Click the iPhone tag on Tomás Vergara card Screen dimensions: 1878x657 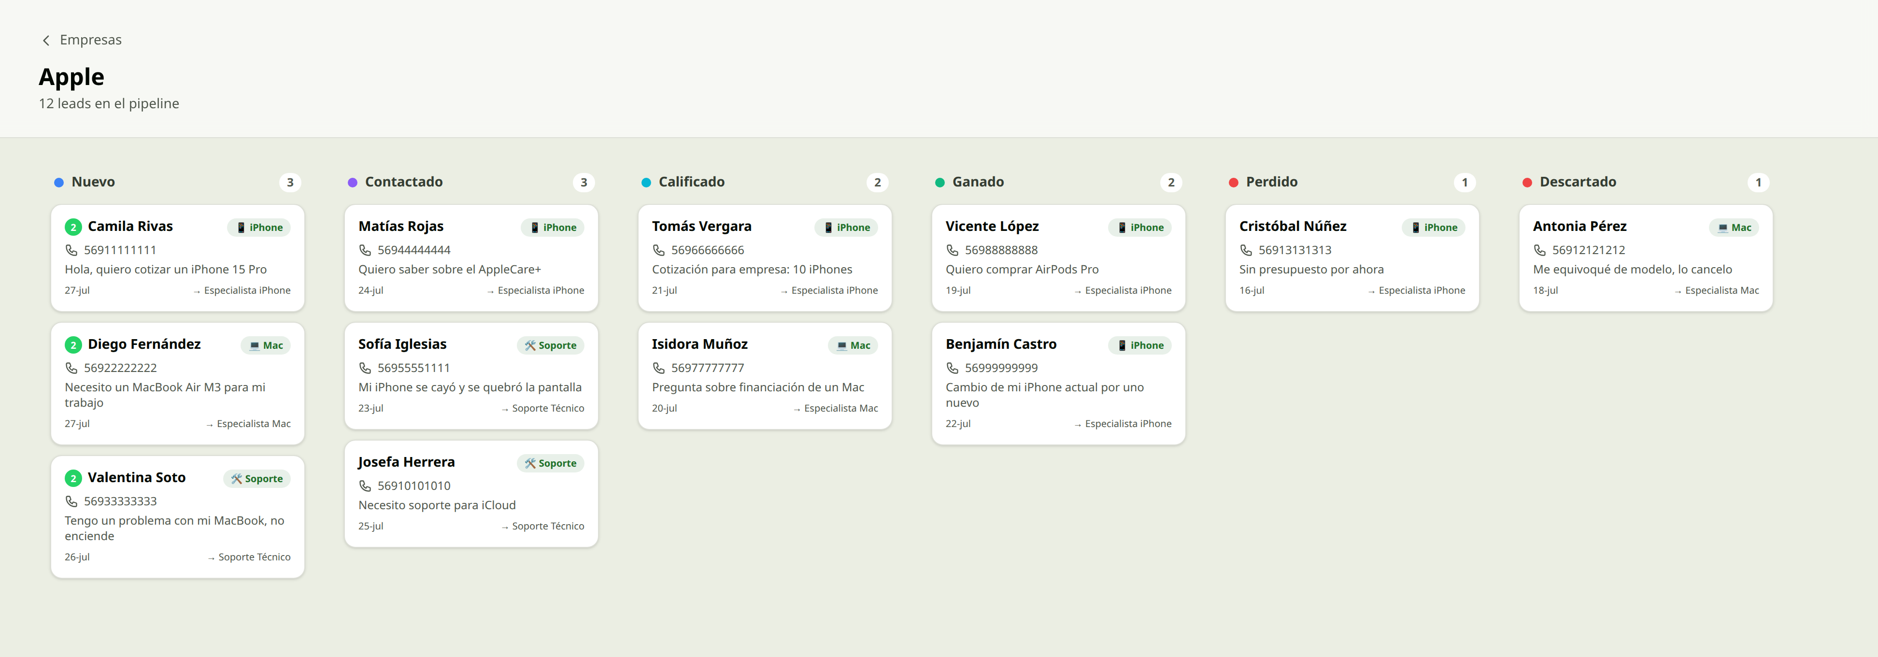pyautogui.click(x=846, y=228)
